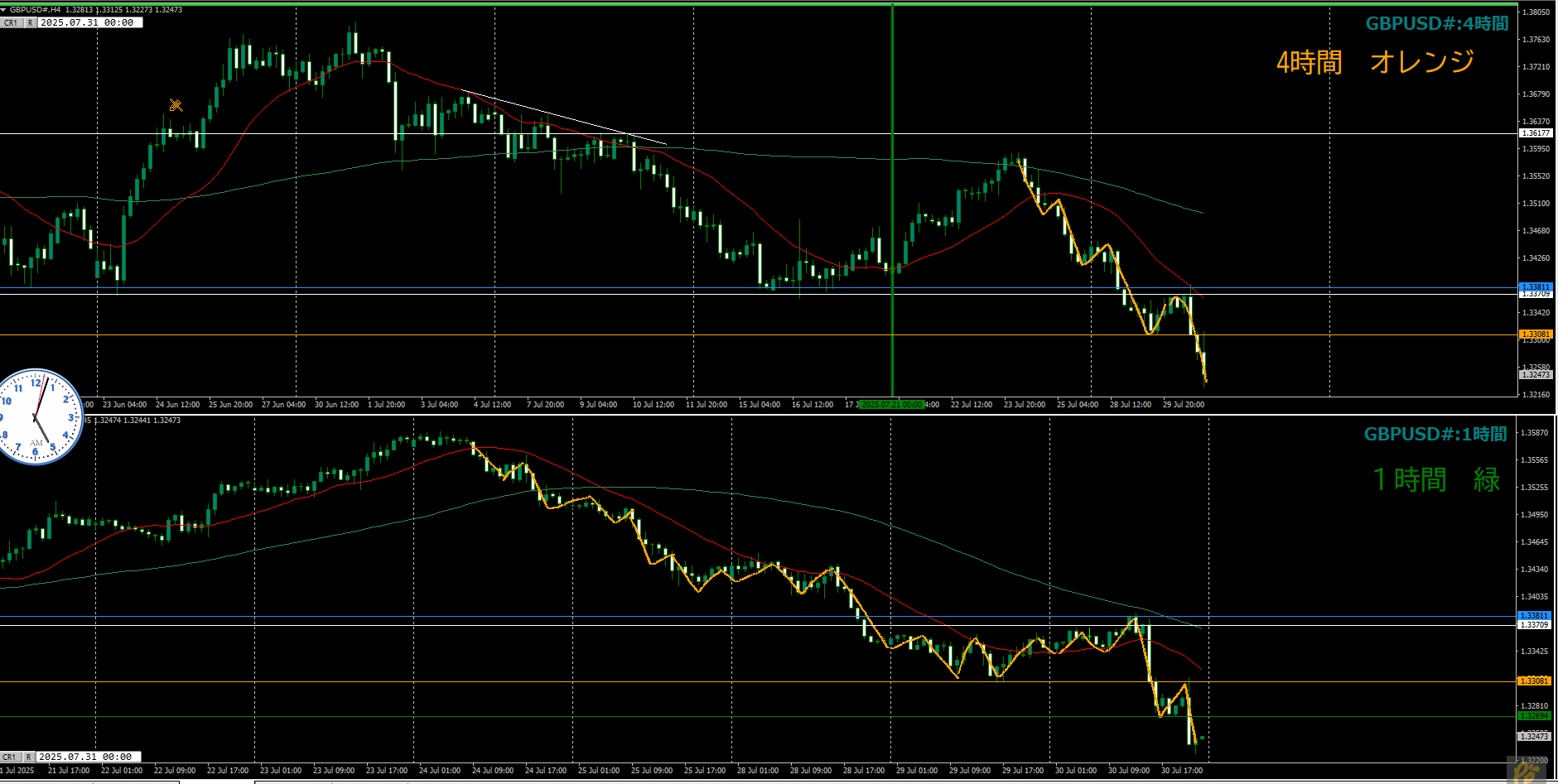Select the blue 1.33811 price label on 1-hour axis
The height and width of the screenshot is (784, 1558).
[1533, 616]
